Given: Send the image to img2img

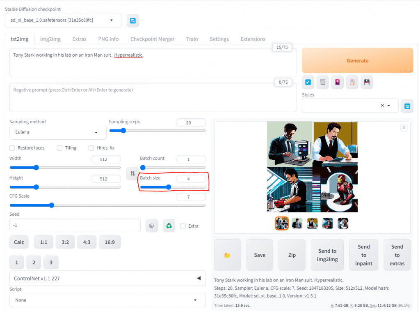Looking at the screenshot, I should pos(327,255).
